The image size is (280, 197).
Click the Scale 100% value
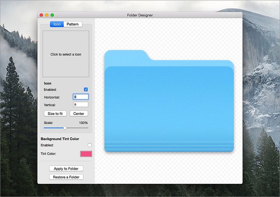point(83,123)
